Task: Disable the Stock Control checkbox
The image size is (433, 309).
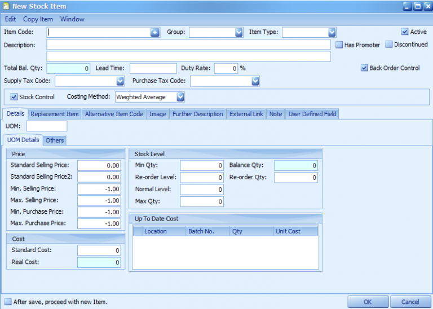Action: point(15,97)
